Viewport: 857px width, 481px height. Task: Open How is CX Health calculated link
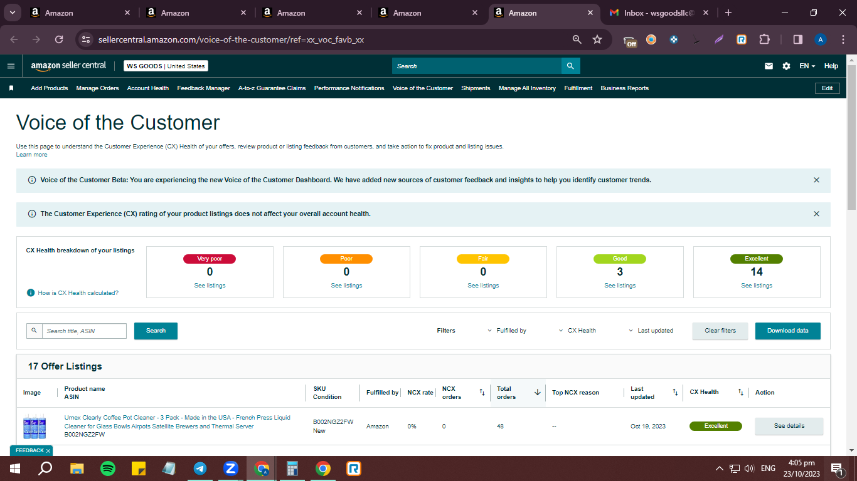pyautogui.click(x=78, y=293)
